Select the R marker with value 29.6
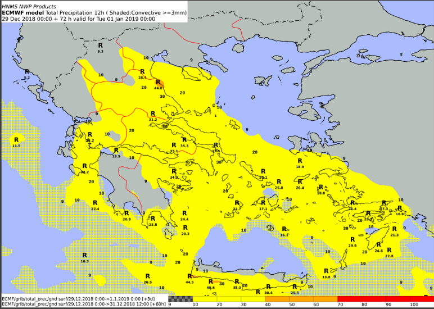 (352, 239)
